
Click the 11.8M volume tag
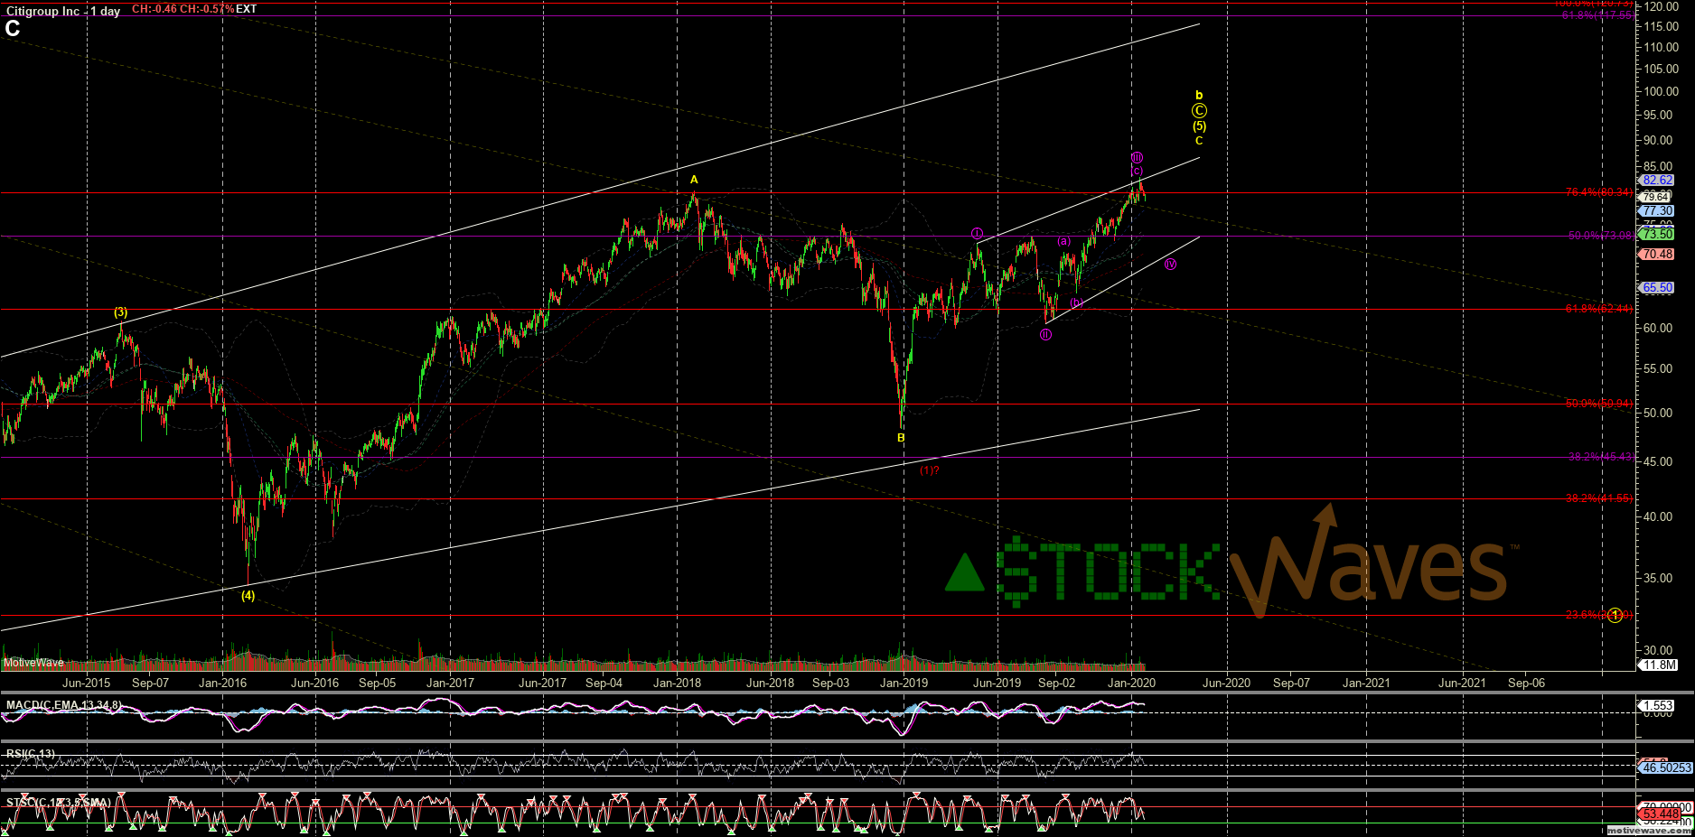pos(1659,665)
